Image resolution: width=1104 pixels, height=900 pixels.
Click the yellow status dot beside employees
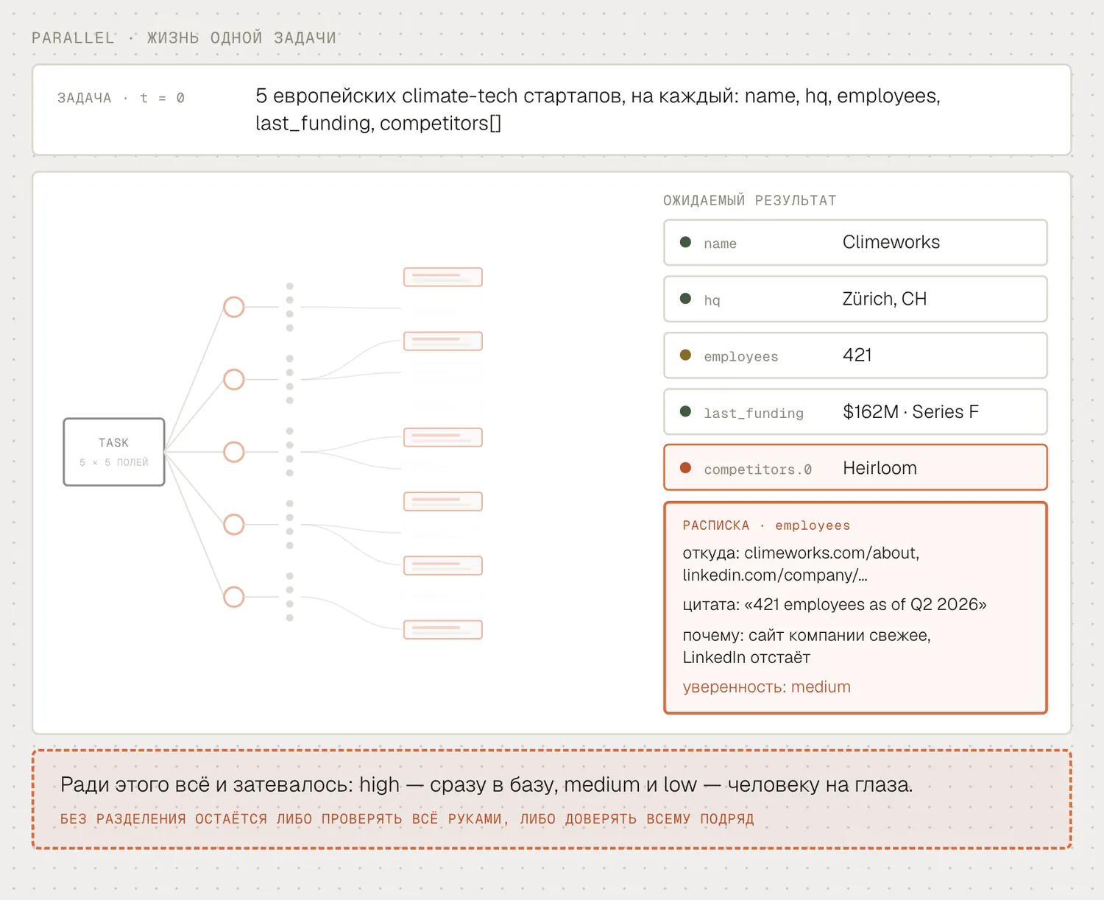pyautogui.click(x=685, y=355)
